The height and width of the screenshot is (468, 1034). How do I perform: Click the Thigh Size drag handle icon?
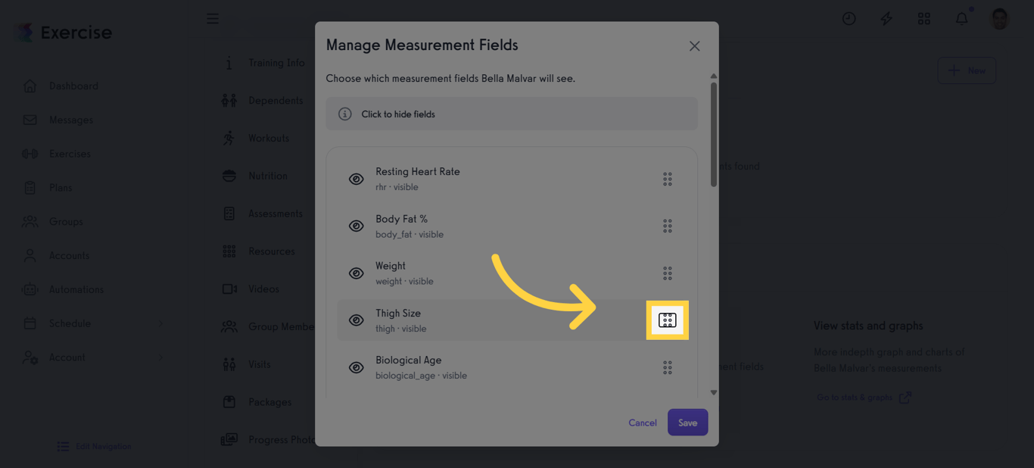667,320
